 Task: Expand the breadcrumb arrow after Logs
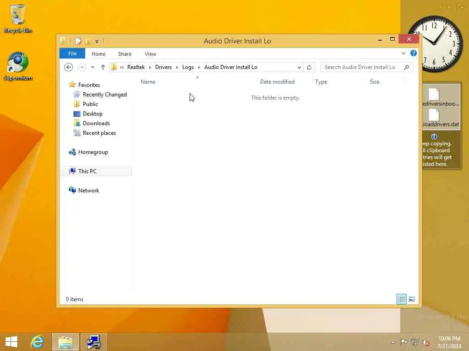tap(199, 68)
